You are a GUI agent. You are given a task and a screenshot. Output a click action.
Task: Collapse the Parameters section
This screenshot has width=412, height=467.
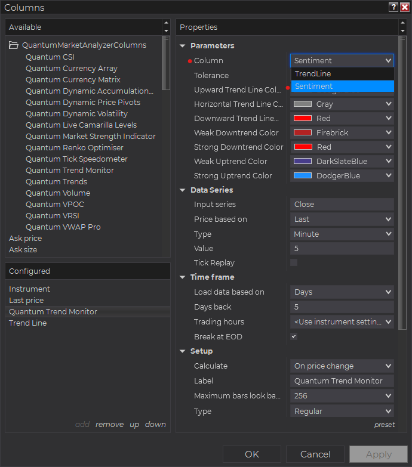183,46
